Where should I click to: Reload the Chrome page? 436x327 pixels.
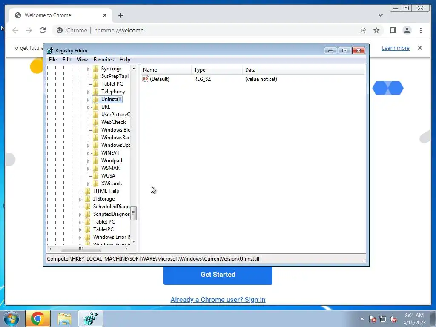tap(43, 30)
